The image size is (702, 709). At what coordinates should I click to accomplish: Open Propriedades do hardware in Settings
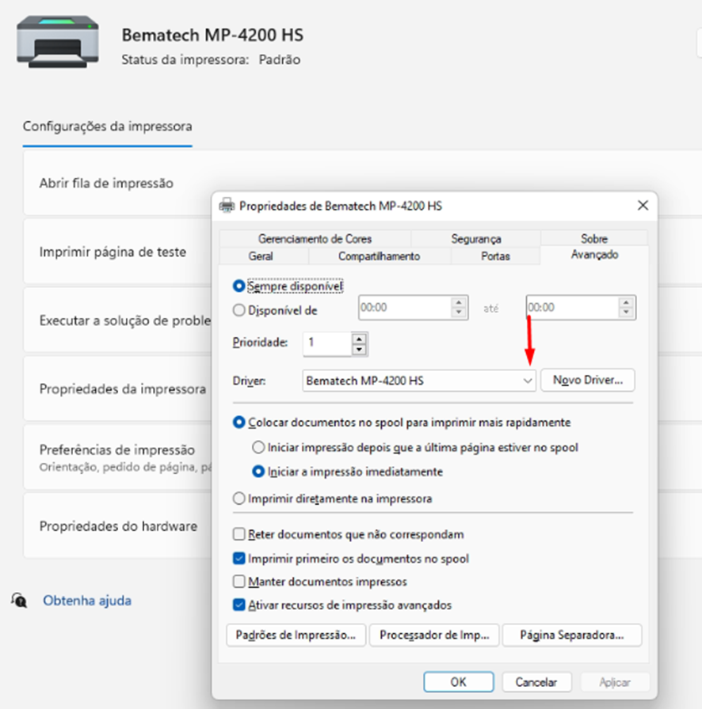pos(117,526)
